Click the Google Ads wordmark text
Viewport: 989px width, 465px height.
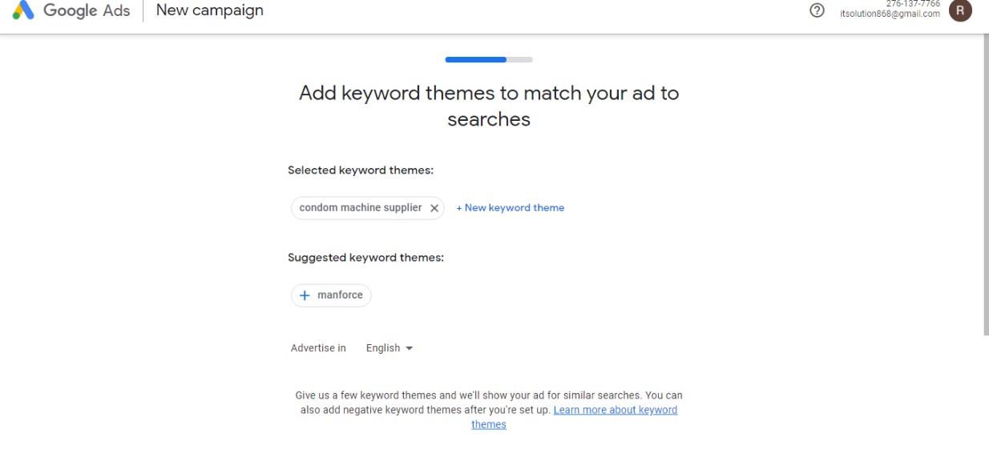(87, 11)
